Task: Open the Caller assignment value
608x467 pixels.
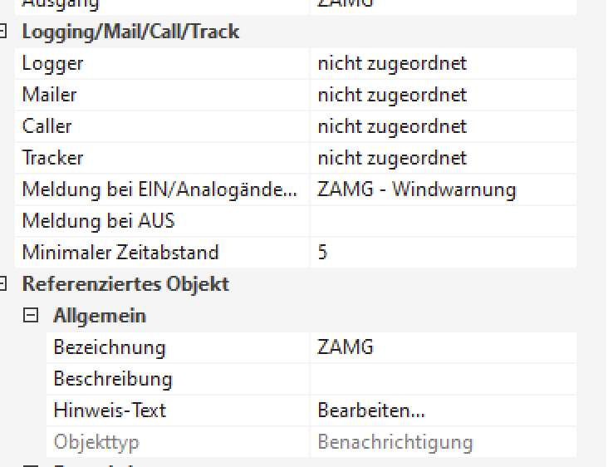Action: click(x=392, y=126)
